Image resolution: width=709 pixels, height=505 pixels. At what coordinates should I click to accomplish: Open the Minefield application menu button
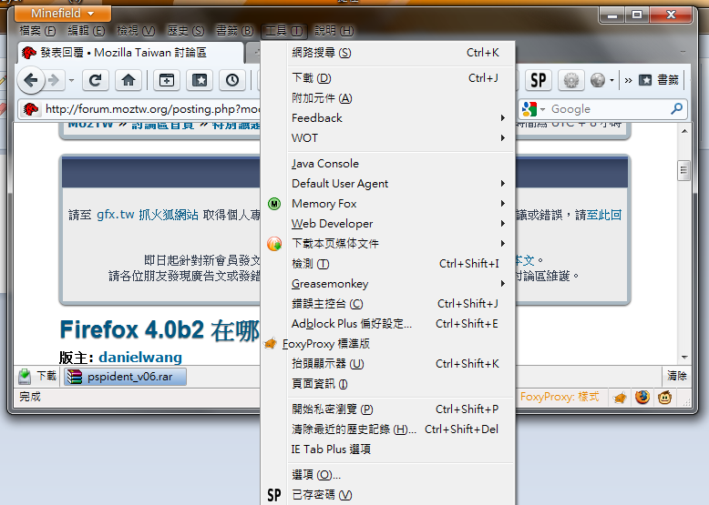click(x=63, y=13)
